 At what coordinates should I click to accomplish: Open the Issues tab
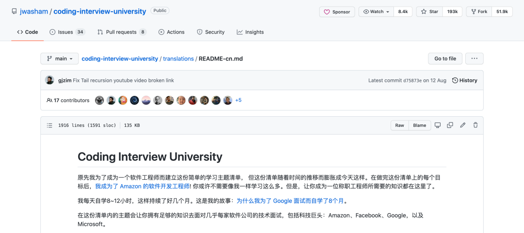(x=67, y=32)
